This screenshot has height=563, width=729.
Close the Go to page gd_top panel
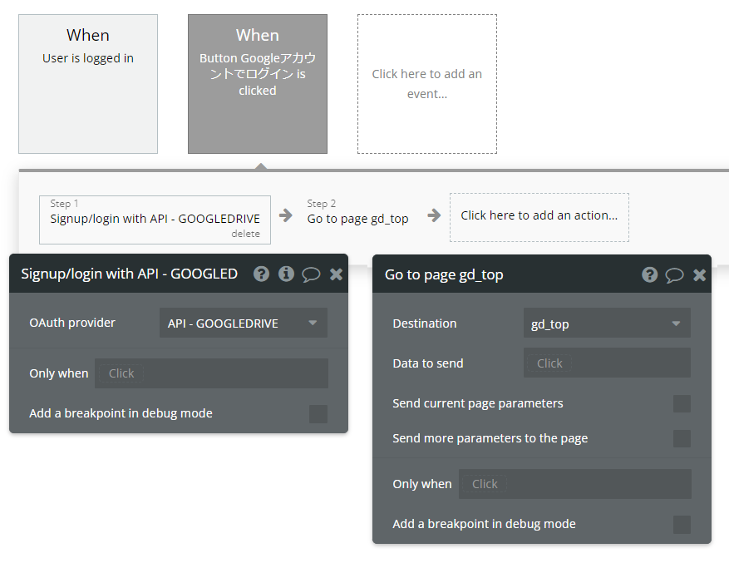pos(700,275)
